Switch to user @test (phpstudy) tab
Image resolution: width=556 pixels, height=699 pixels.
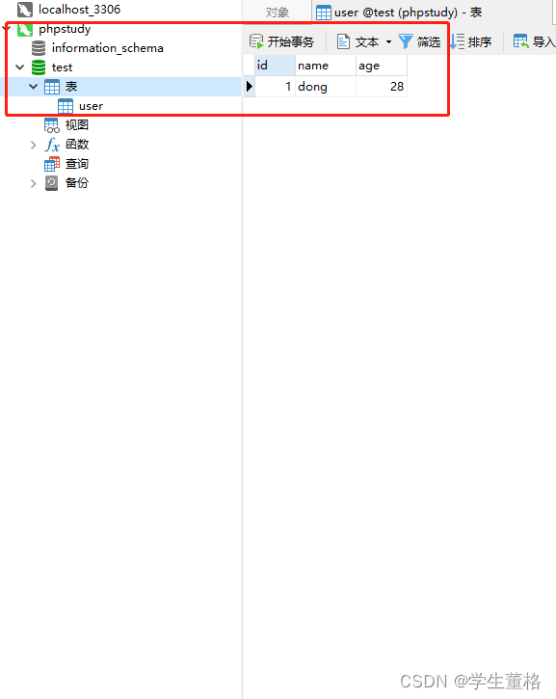tap(399, 13)
